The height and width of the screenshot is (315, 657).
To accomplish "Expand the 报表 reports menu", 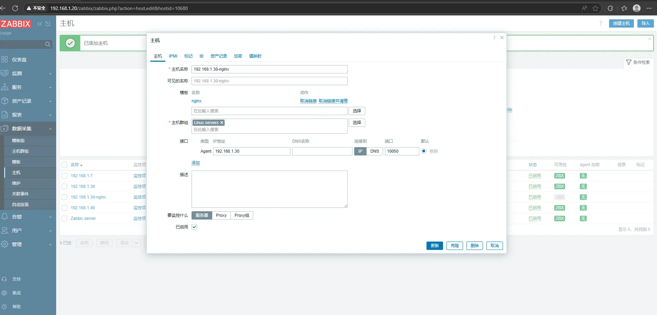I will click(x=28, y=115).
